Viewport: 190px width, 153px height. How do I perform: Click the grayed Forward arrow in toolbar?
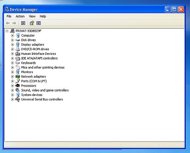14,23
